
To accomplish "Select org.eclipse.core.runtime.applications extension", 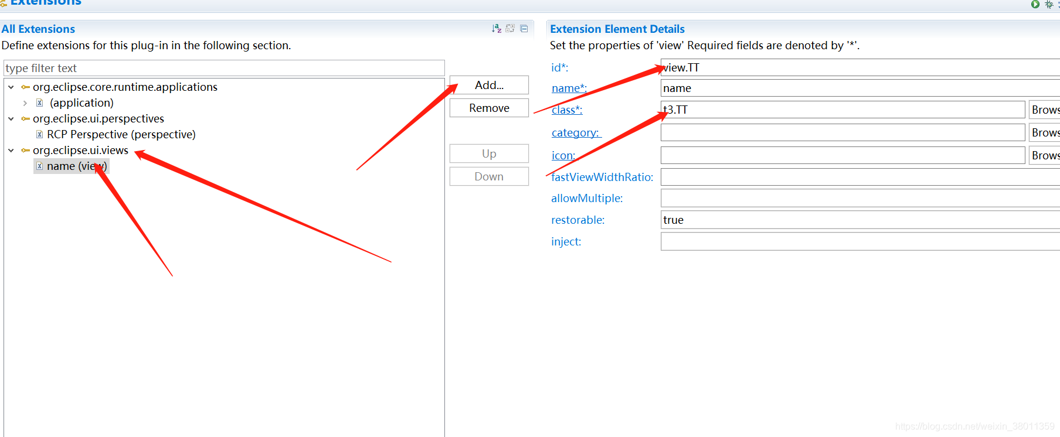I will [x=125, y=87].
